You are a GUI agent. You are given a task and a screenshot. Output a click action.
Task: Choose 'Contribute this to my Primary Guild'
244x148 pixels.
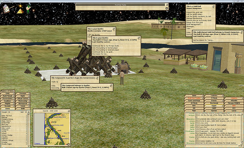pyautogui.click(x=106, y=46)
